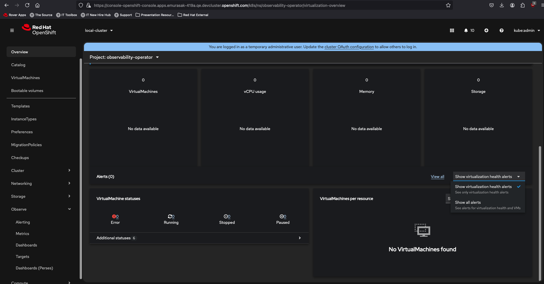Go to Alerting under Observe
Viewport: 544px width, 284px height.
click(23, 222)
